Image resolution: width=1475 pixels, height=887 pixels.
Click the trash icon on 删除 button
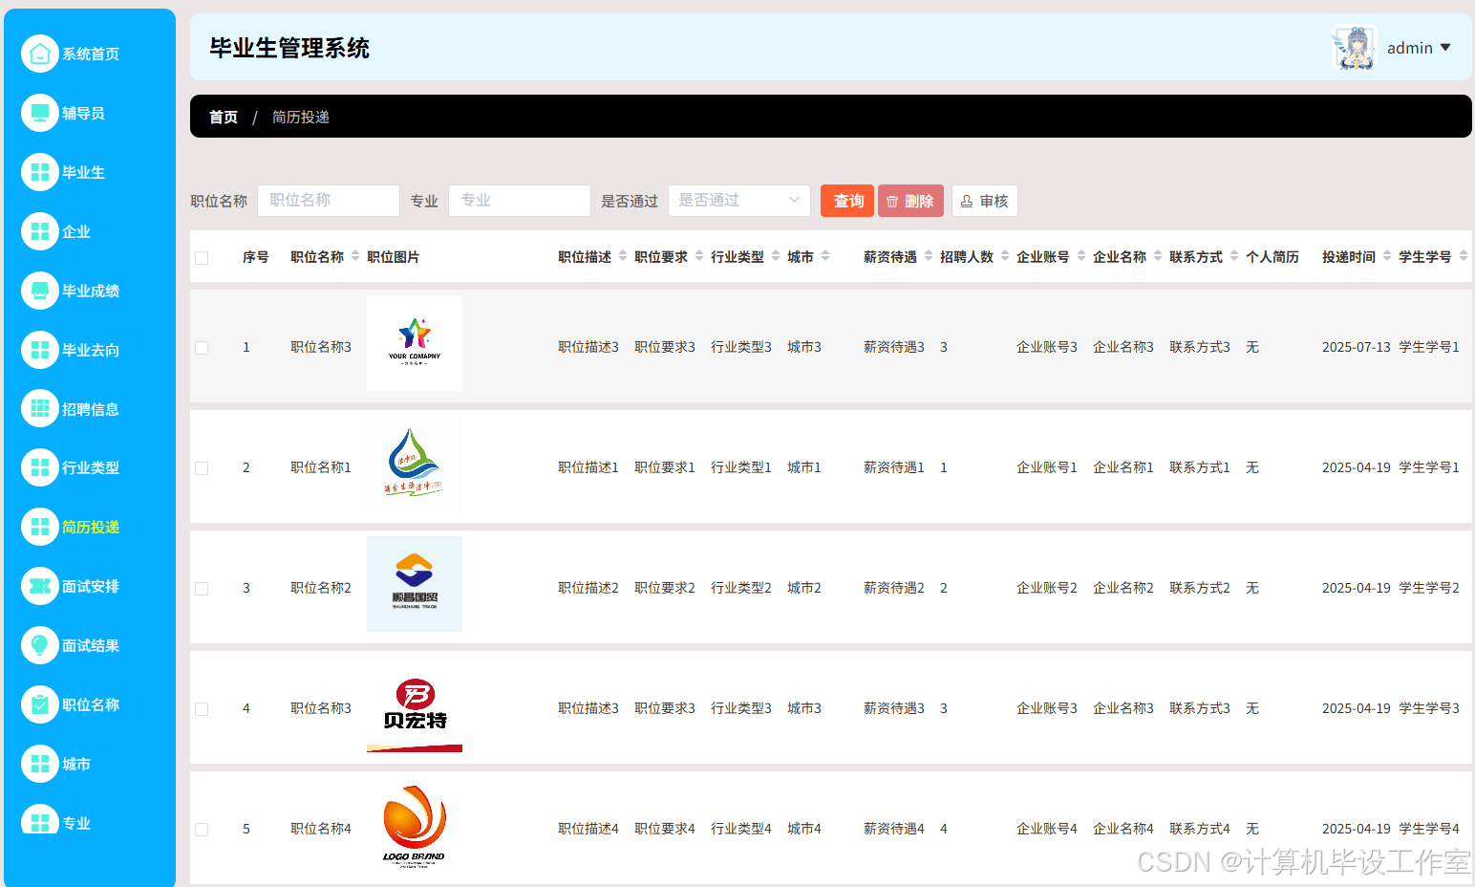(x=892, y=202)
